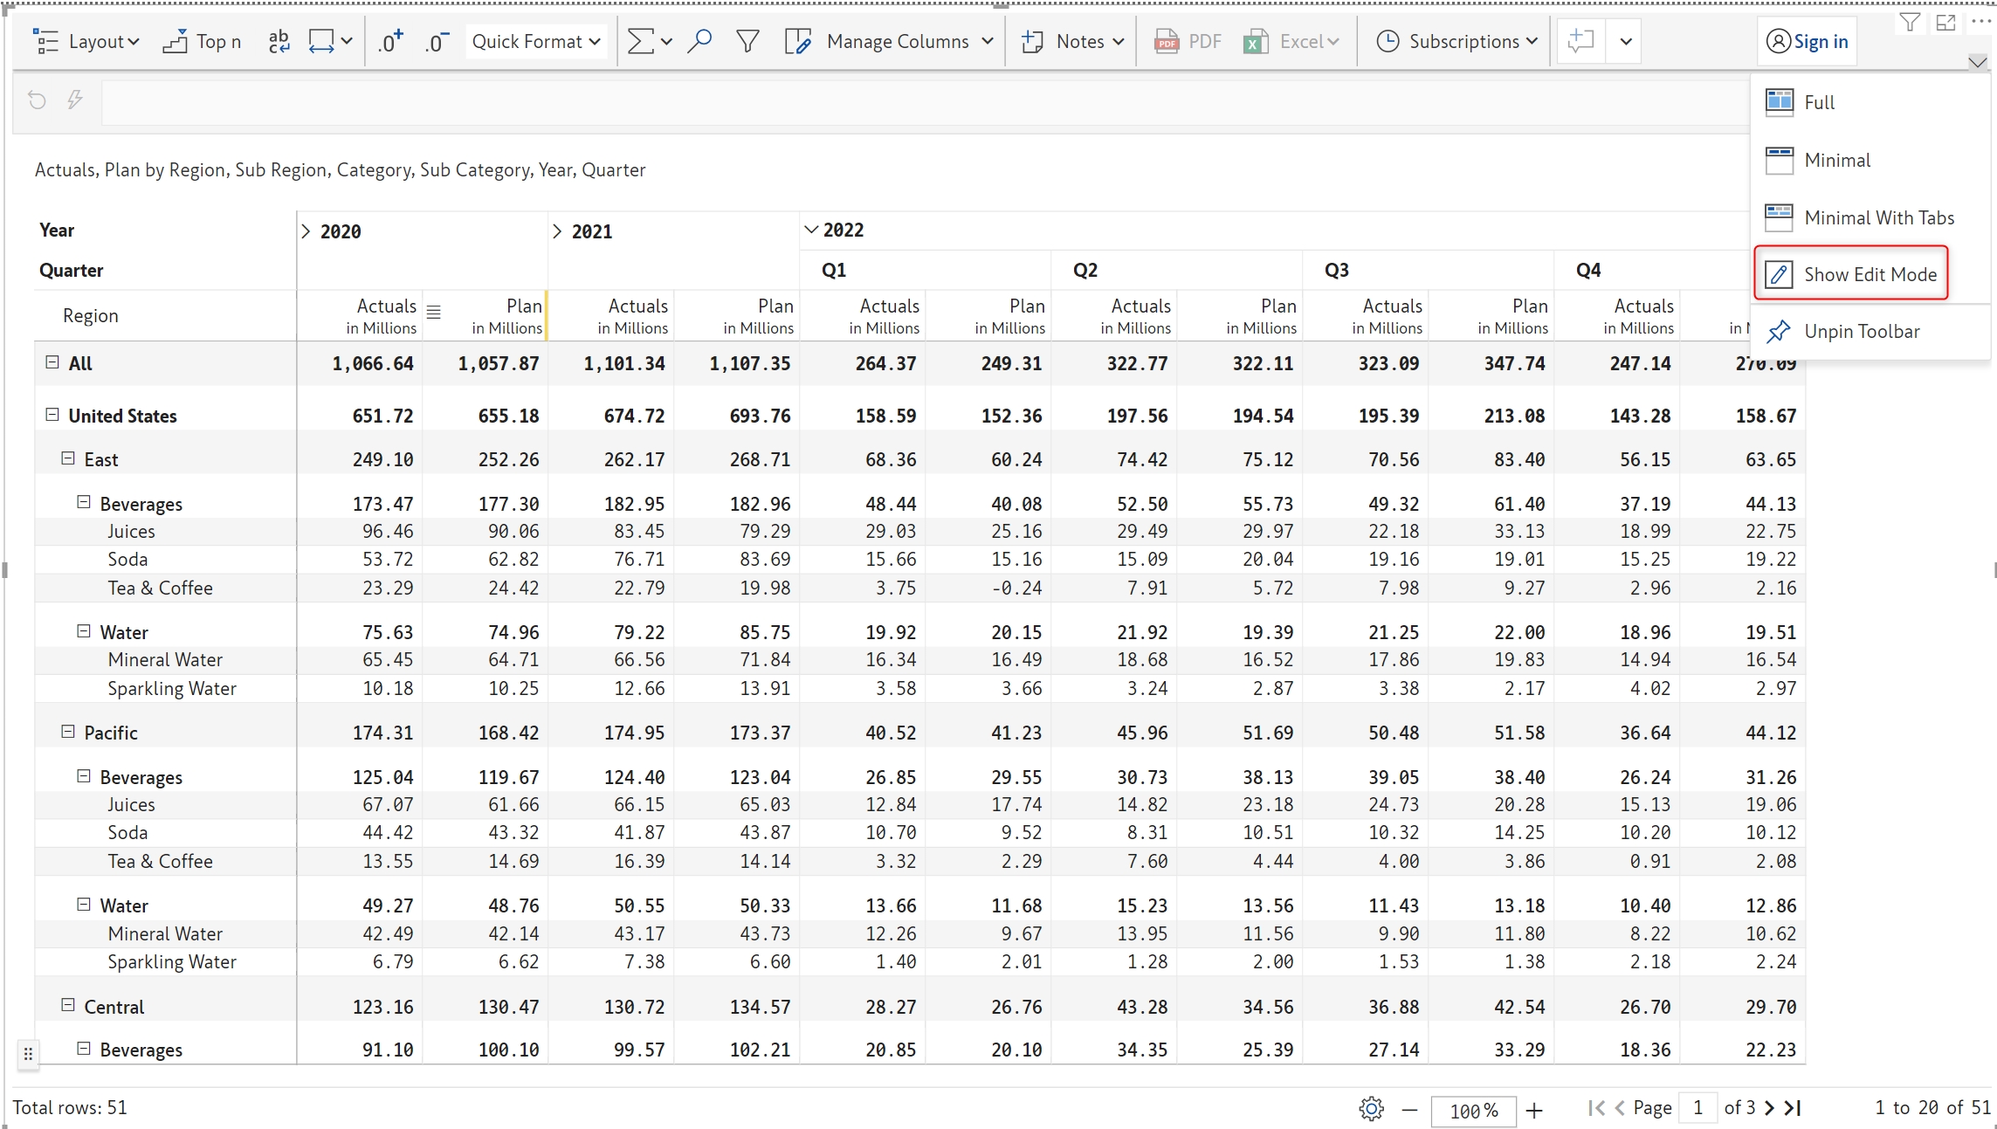
Task: Click the undo arrow icon
Action: pyautogui.click(x=37, y=100)
